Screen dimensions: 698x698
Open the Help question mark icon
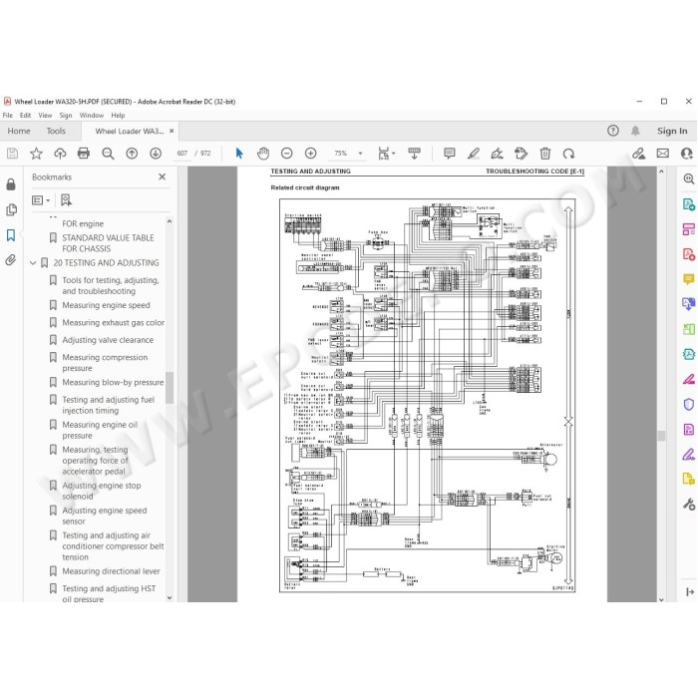pos(613,131)
